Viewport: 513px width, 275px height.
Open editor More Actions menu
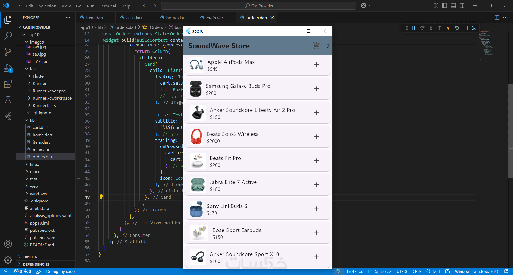coord(505,18)
